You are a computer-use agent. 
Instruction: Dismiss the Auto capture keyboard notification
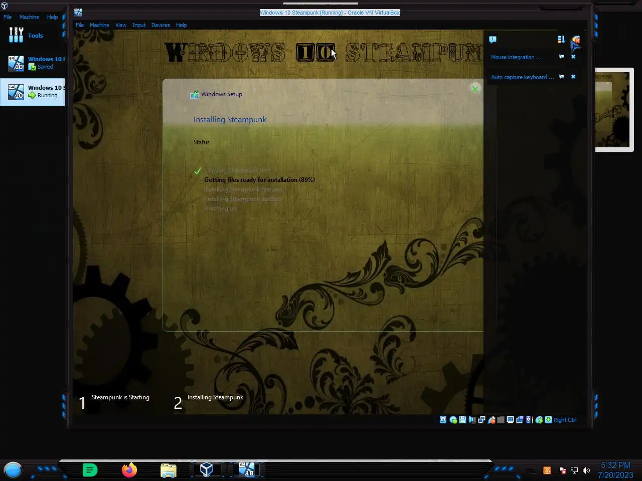(x=573, y=77)
